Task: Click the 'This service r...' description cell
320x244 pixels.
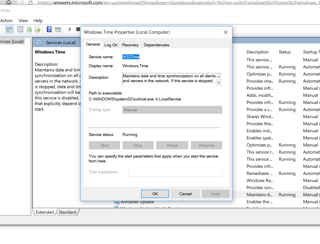Action: [x=260, y=152]
